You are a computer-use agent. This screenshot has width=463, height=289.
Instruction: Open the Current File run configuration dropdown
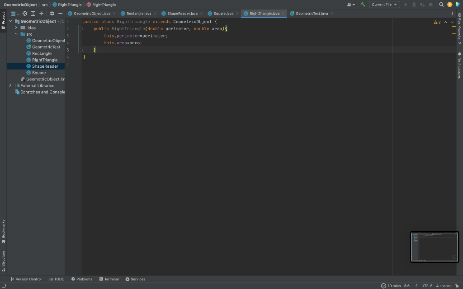point(384,5)
